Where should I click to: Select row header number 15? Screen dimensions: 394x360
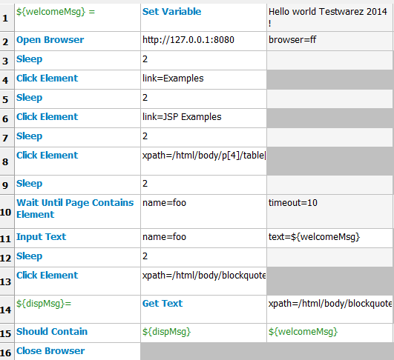pos(7,333)
